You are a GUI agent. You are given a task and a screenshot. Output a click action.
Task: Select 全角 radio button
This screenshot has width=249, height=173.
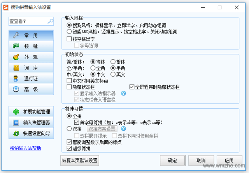coord(93,68)
